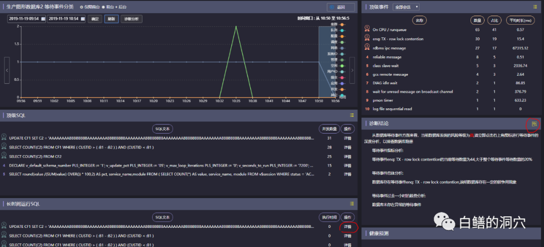Screen dimensions: 544x247
Task: Open the list menu icon in 顶级事件 panel
Action: (x=535, y=7)
